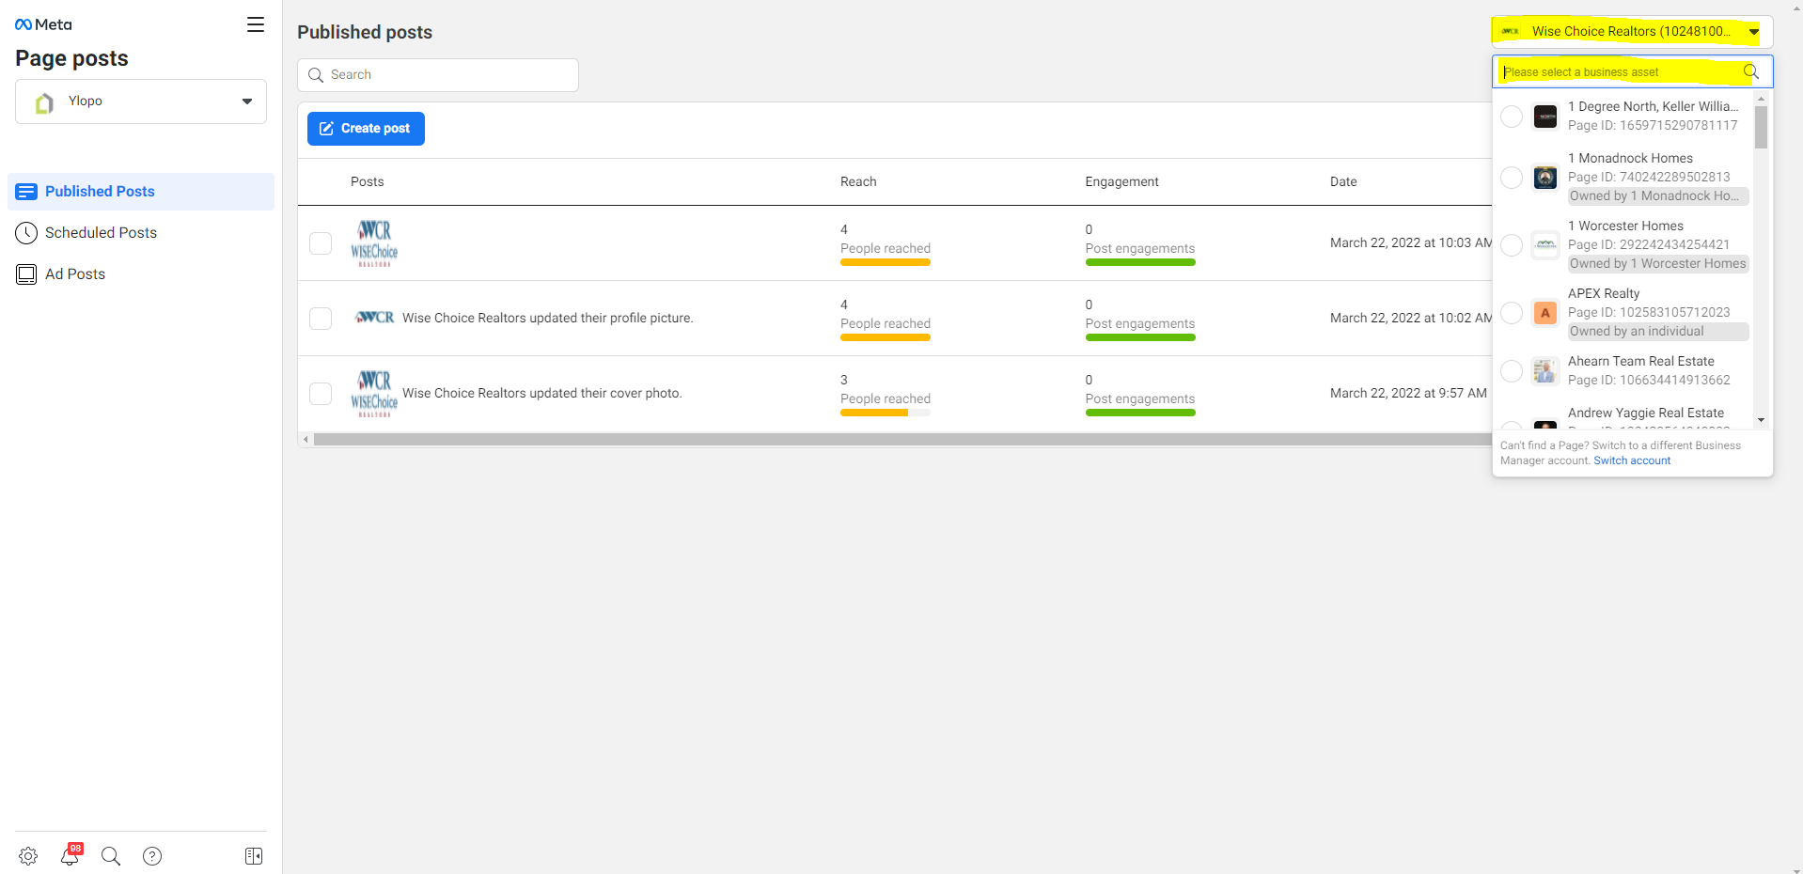Open the settings gear icon
Screen dimensions: 1803x874
(28, 856)
